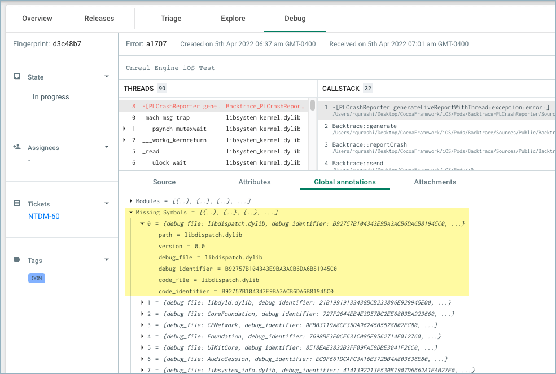This screenshot has width=556, height=374.
Task: Select crashed thread 8 PLCrashReporter row
Action: [214, 107]
